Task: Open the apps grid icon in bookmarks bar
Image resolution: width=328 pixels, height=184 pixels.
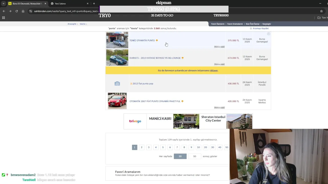Action: click(x=4, y=18)
